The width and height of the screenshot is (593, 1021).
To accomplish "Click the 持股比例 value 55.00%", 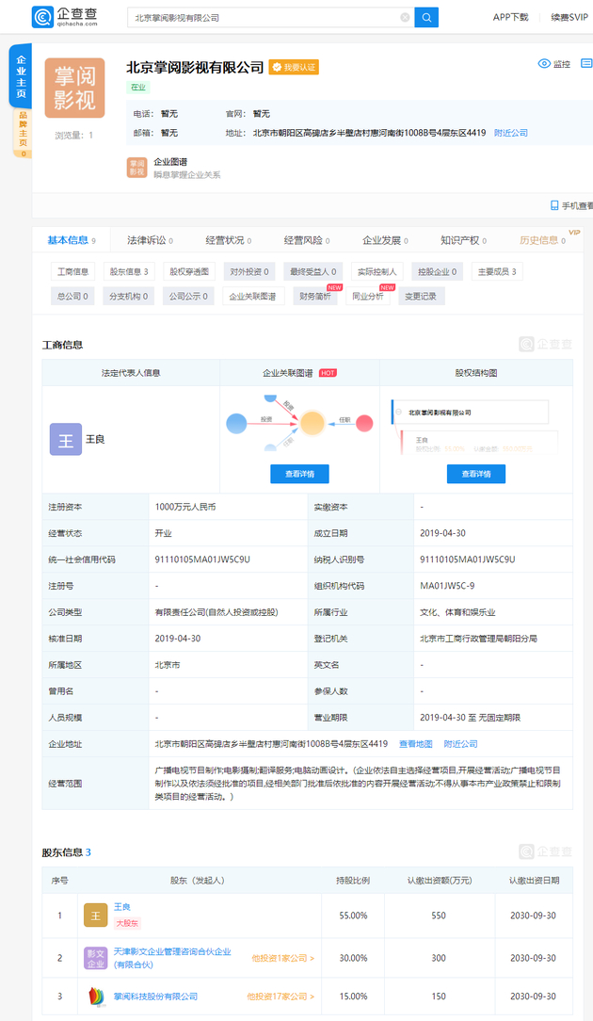I will 353,916.
